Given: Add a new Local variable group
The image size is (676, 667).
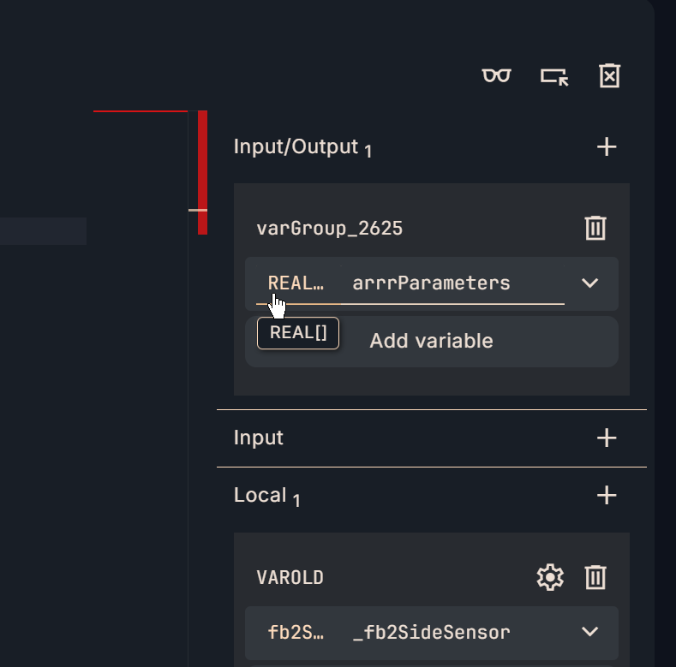Looking at the screenshot, I should (607, 495).
